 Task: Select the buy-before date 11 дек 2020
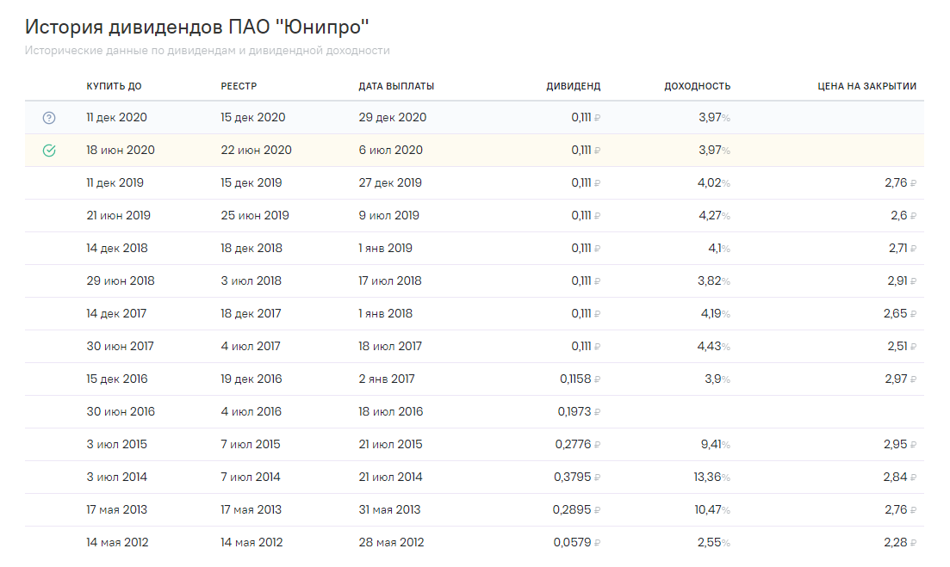(116, 117)
